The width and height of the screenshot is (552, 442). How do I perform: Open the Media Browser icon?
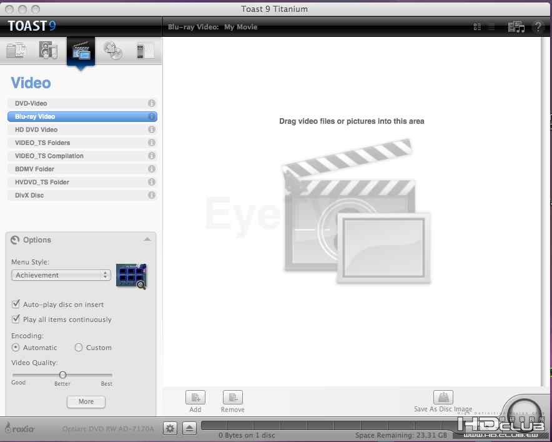(516, 27)
